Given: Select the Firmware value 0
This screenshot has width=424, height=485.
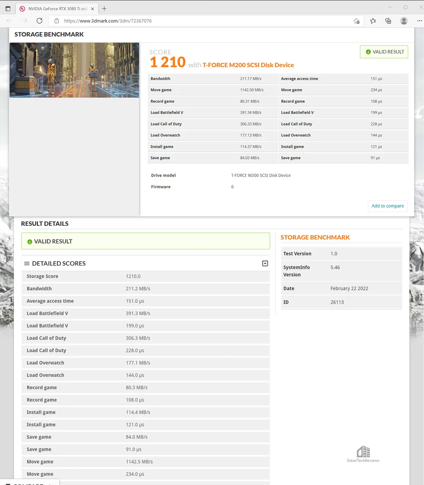Looking at the screenshot, I should point(232,187).
